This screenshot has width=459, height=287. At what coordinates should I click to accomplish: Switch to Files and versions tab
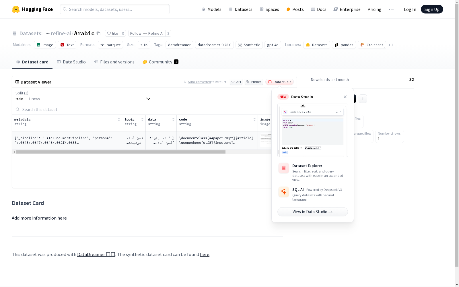(x=114, y=62)
